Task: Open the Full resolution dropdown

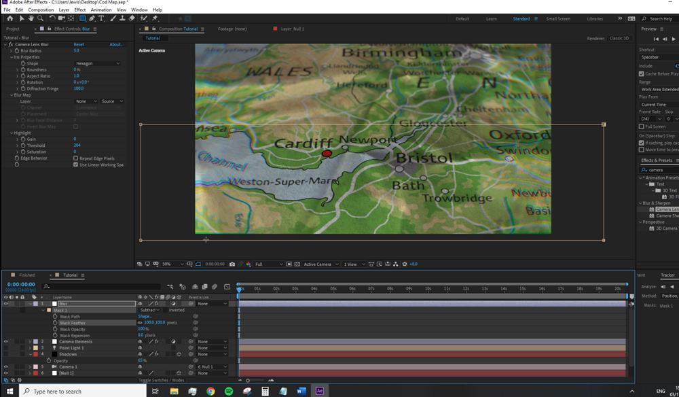Action: [268, 264]
